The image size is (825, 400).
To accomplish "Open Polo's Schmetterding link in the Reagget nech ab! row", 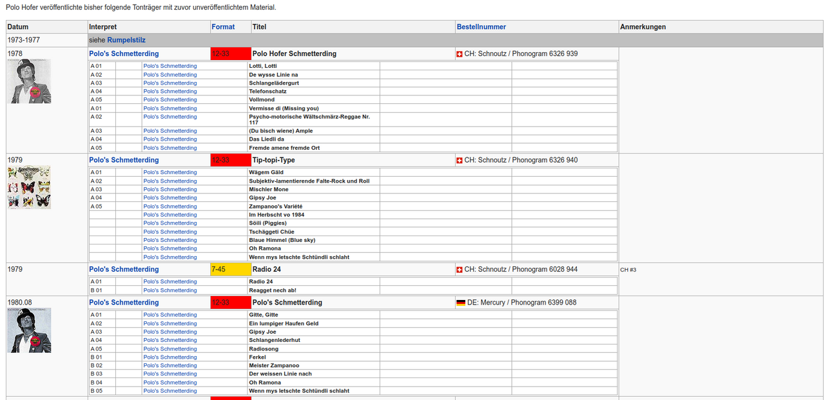I will (170, 290).
